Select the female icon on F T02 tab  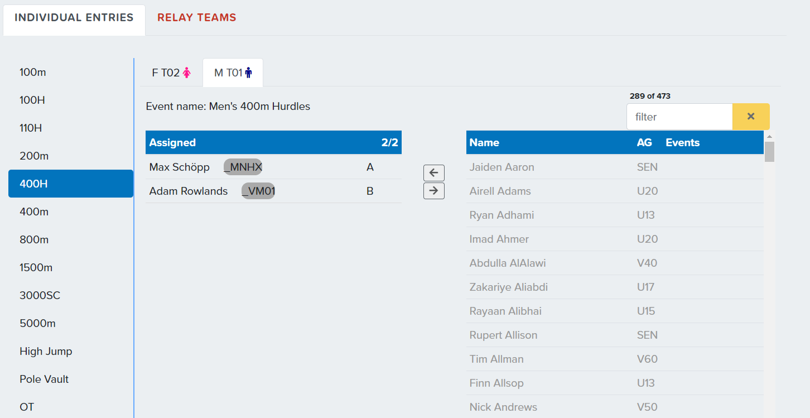[187, 72]
